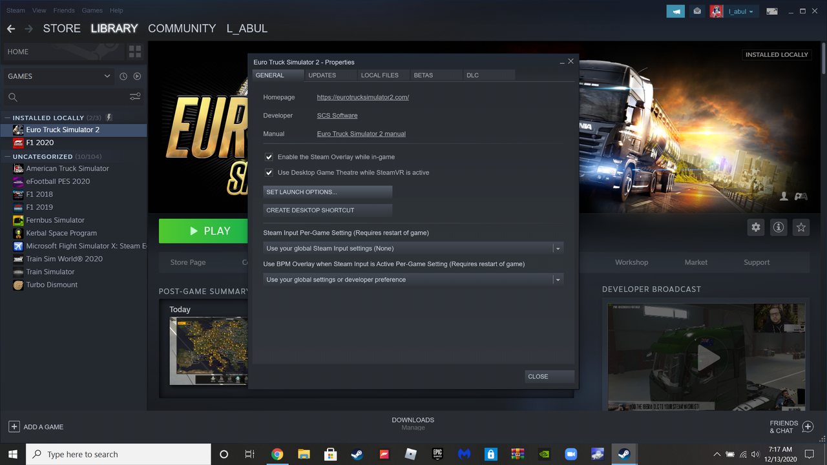Open the Friends menu

(x=64, y=10)
